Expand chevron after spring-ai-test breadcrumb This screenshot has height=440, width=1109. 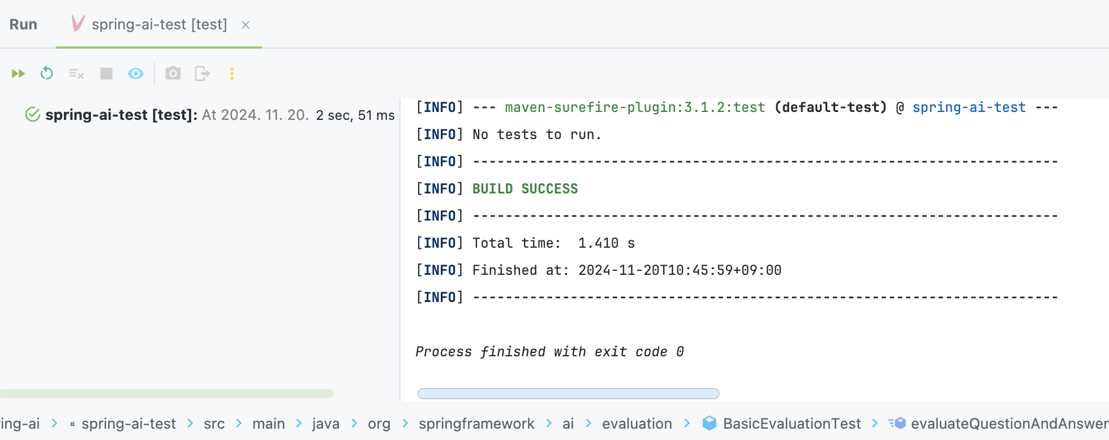click(x=190, y=424)
